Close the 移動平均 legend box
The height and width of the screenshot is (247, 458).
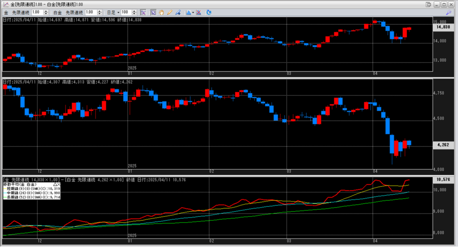[59, 184]
